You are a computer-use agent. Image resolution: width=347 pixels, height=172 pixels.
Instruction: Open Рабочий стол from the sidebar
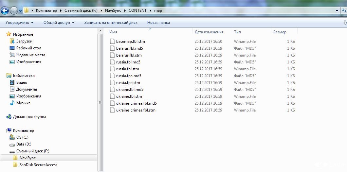pos(28,48)
